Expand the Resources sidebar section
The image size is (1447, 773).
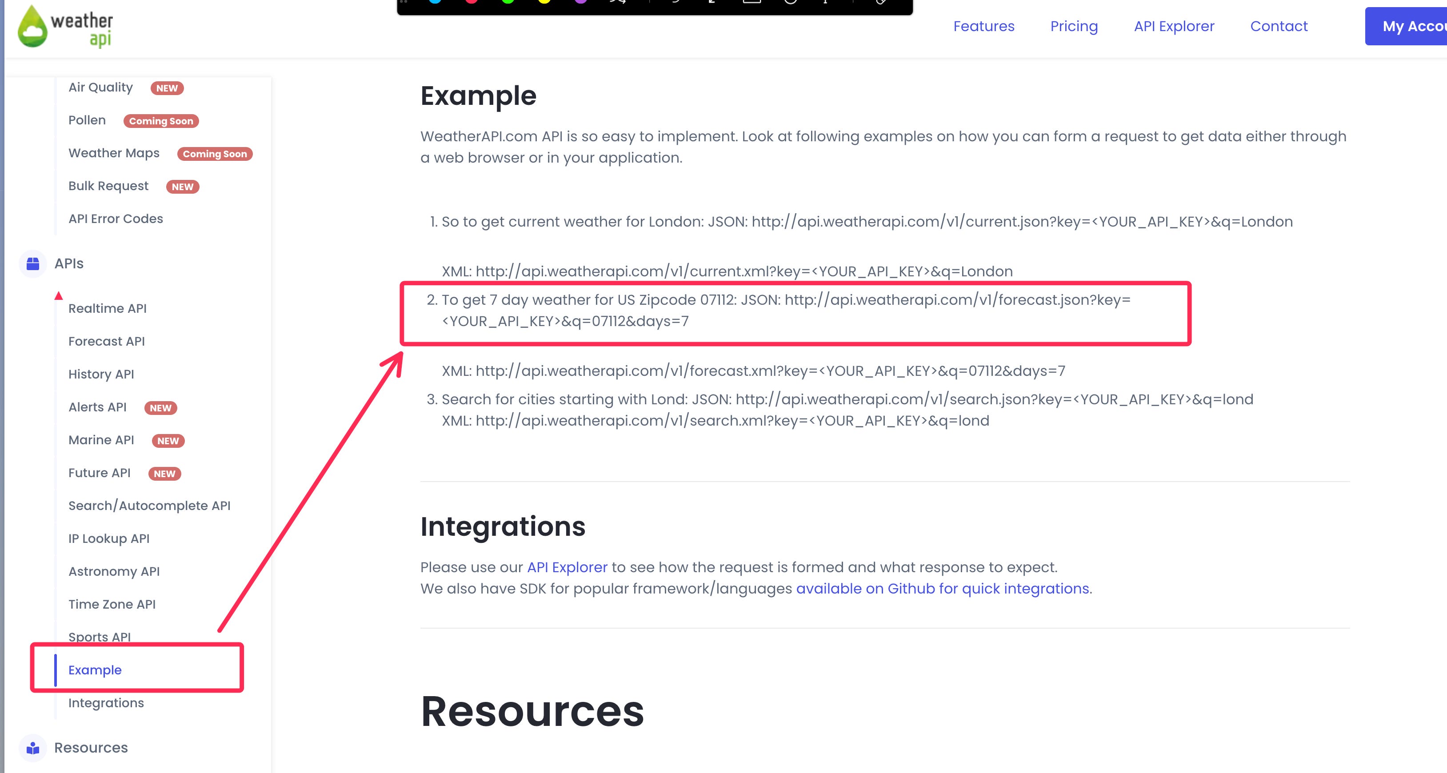point(91,748)
